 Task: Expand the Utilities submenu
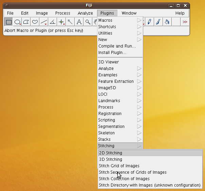click(x=120, y=33)
